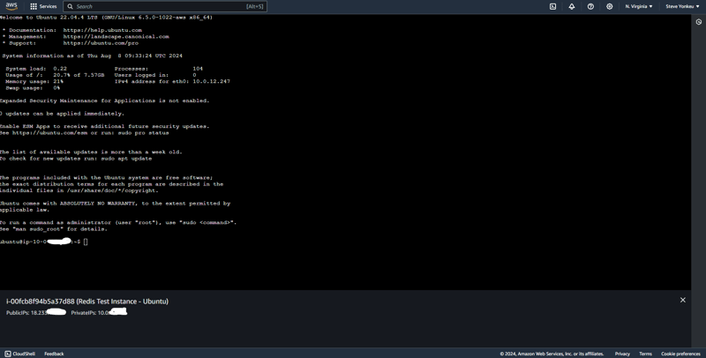This screenshot has height=358, width=706.
Task: Expand the Steve Yonkeu account menu
Action: (682, 6)
